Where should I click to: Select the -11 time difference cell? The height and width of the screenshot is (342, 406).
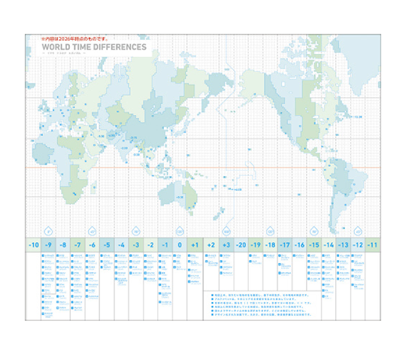(373, 245)
